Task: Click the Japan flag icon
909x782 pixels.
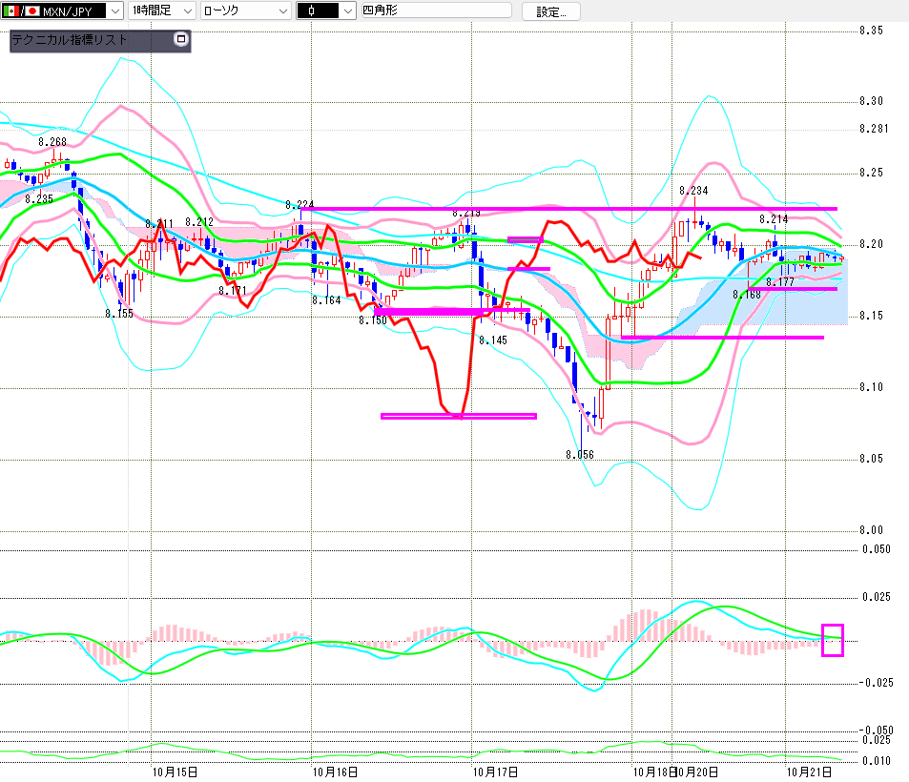Action: 33,11
